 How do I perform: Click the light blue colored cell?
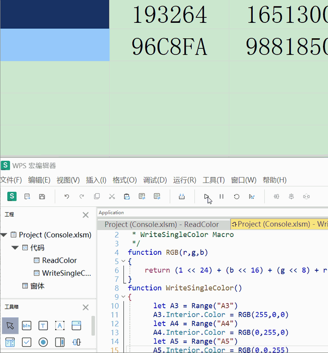pyautogui.click(x=55, y=45)
